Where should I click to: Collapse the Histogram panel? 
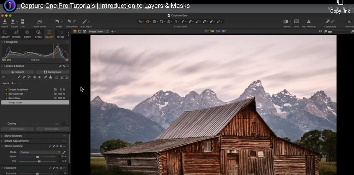point(2,42)
